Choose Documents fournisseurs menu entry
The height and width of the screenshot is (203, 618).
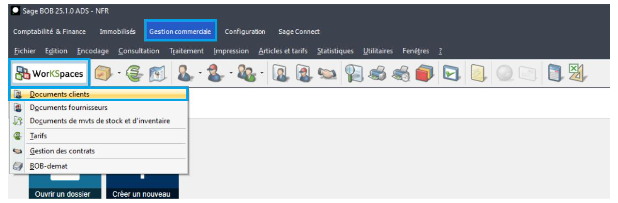[x=68, y=108]
